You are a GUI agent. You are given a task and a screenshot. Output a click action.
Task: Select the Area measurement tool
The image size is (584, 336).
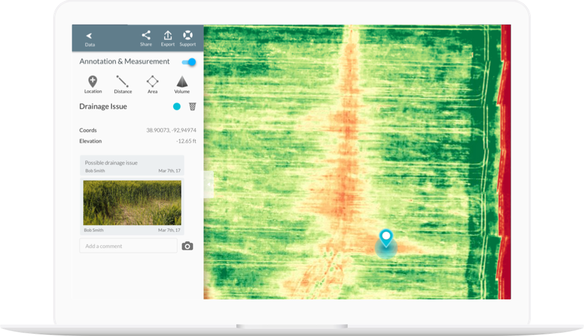pos(152,85)
